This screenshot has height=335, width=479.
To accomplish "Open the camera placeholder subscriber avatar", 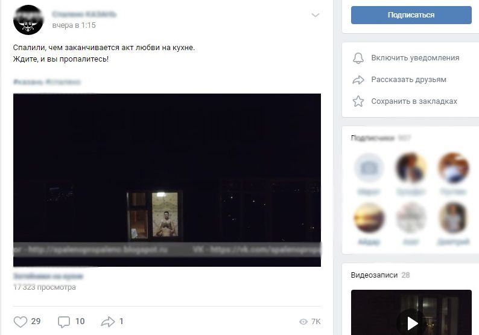I will pyautogui.click(x=369, y=168).
